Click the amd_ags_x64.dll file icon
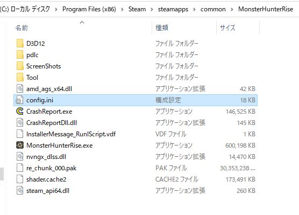299x215 pixels. (x=20, y=89)
